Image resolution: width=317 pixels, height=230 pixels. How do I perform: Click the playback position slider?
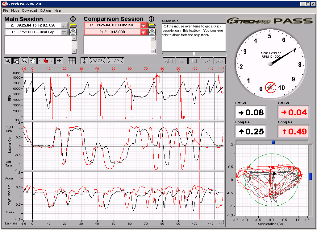(194, 54)
